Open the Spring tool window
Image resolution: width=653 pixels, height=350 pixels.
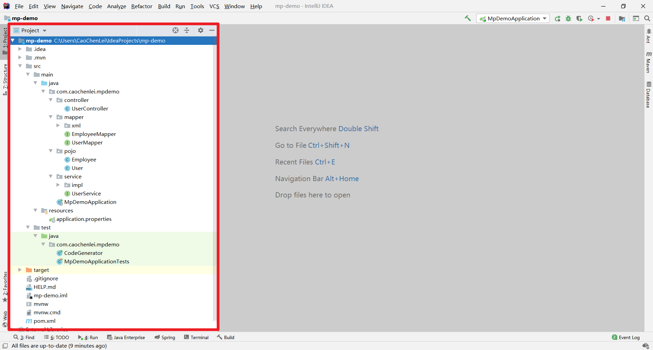point(165,337)
